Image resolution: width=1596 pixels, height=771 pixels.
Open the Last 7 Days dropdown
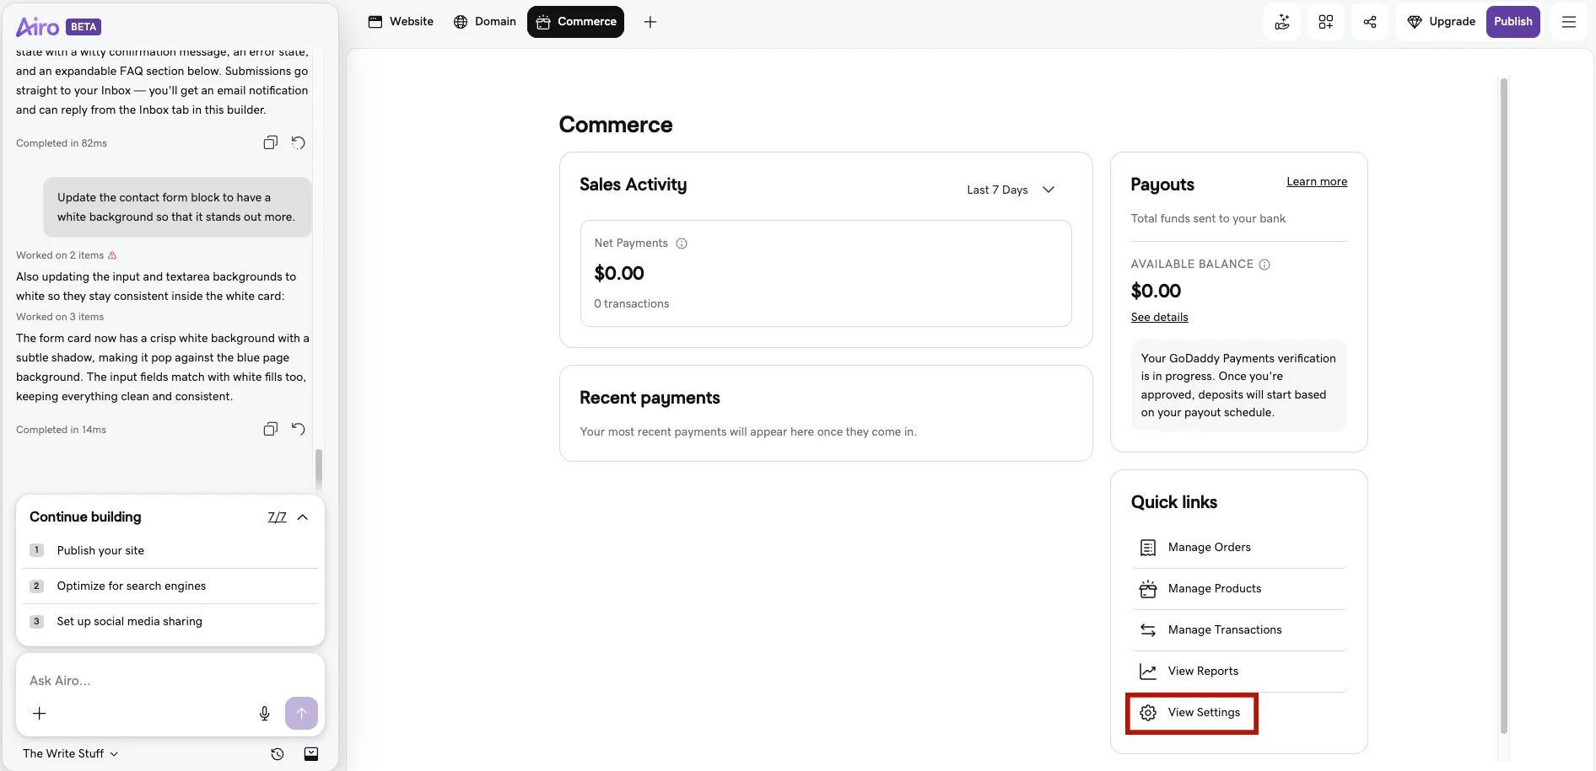[1011, 190]
